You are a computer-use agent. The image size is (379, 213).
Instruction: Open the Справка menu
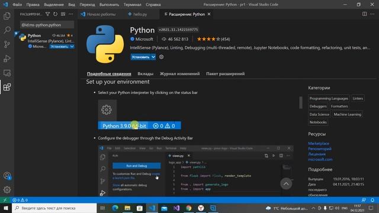pos(153,5)
